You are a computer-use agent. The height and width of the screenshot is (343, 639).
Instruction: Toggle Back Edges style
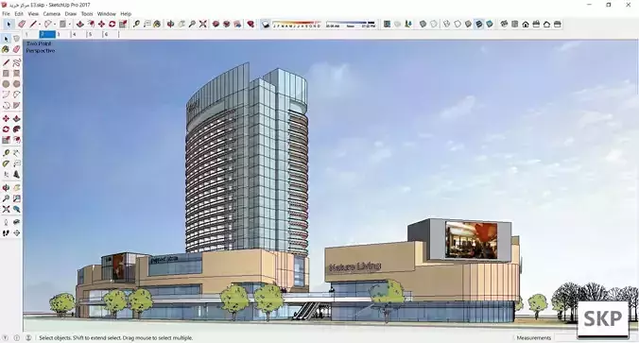point(434,25)
